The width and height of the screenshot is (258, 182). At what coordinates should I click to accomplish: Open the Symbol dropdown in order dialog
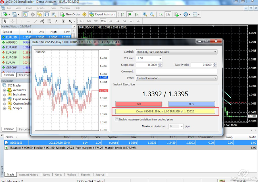pos(215,52)
